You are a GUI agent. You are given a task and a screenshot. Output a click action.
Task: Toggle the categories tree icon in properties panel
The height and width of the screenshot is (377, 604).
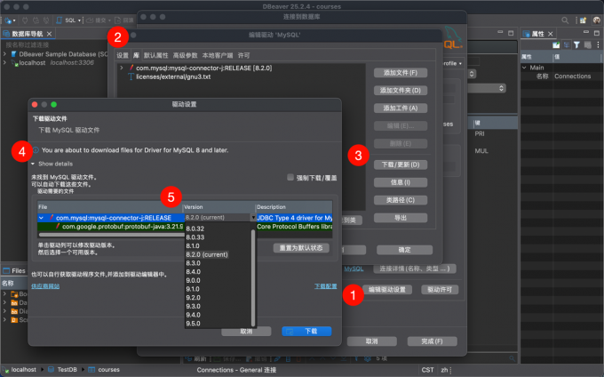pos(567,45)
